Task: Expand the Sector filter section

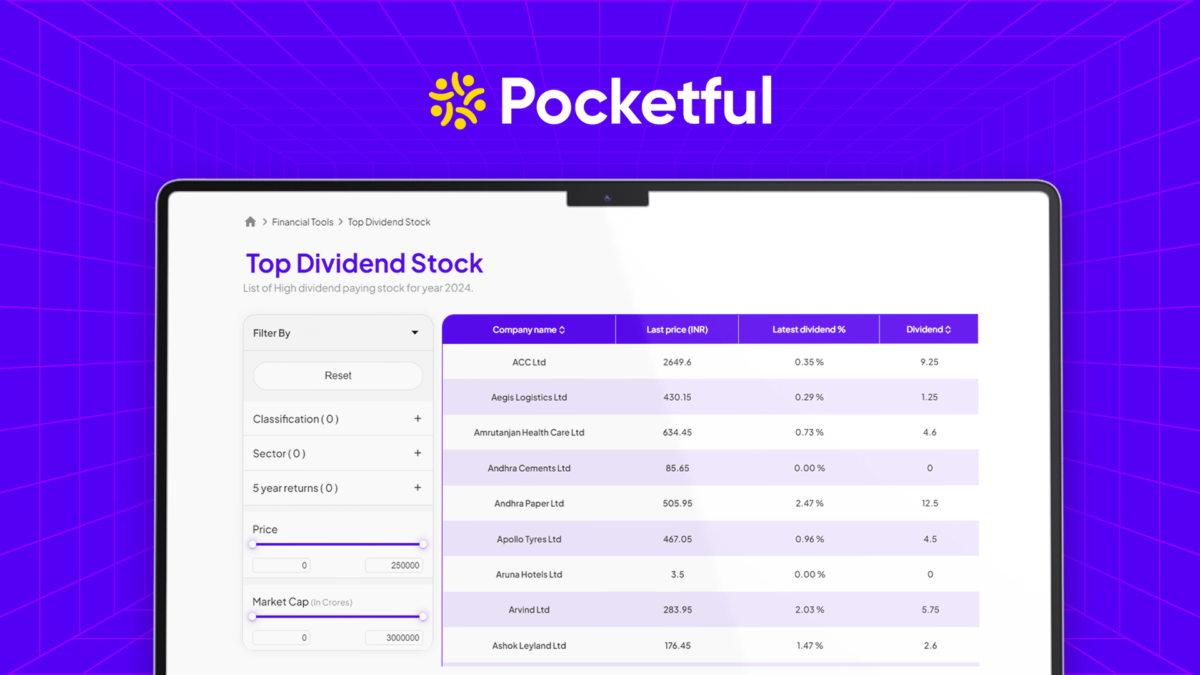Action: point(417,453)
